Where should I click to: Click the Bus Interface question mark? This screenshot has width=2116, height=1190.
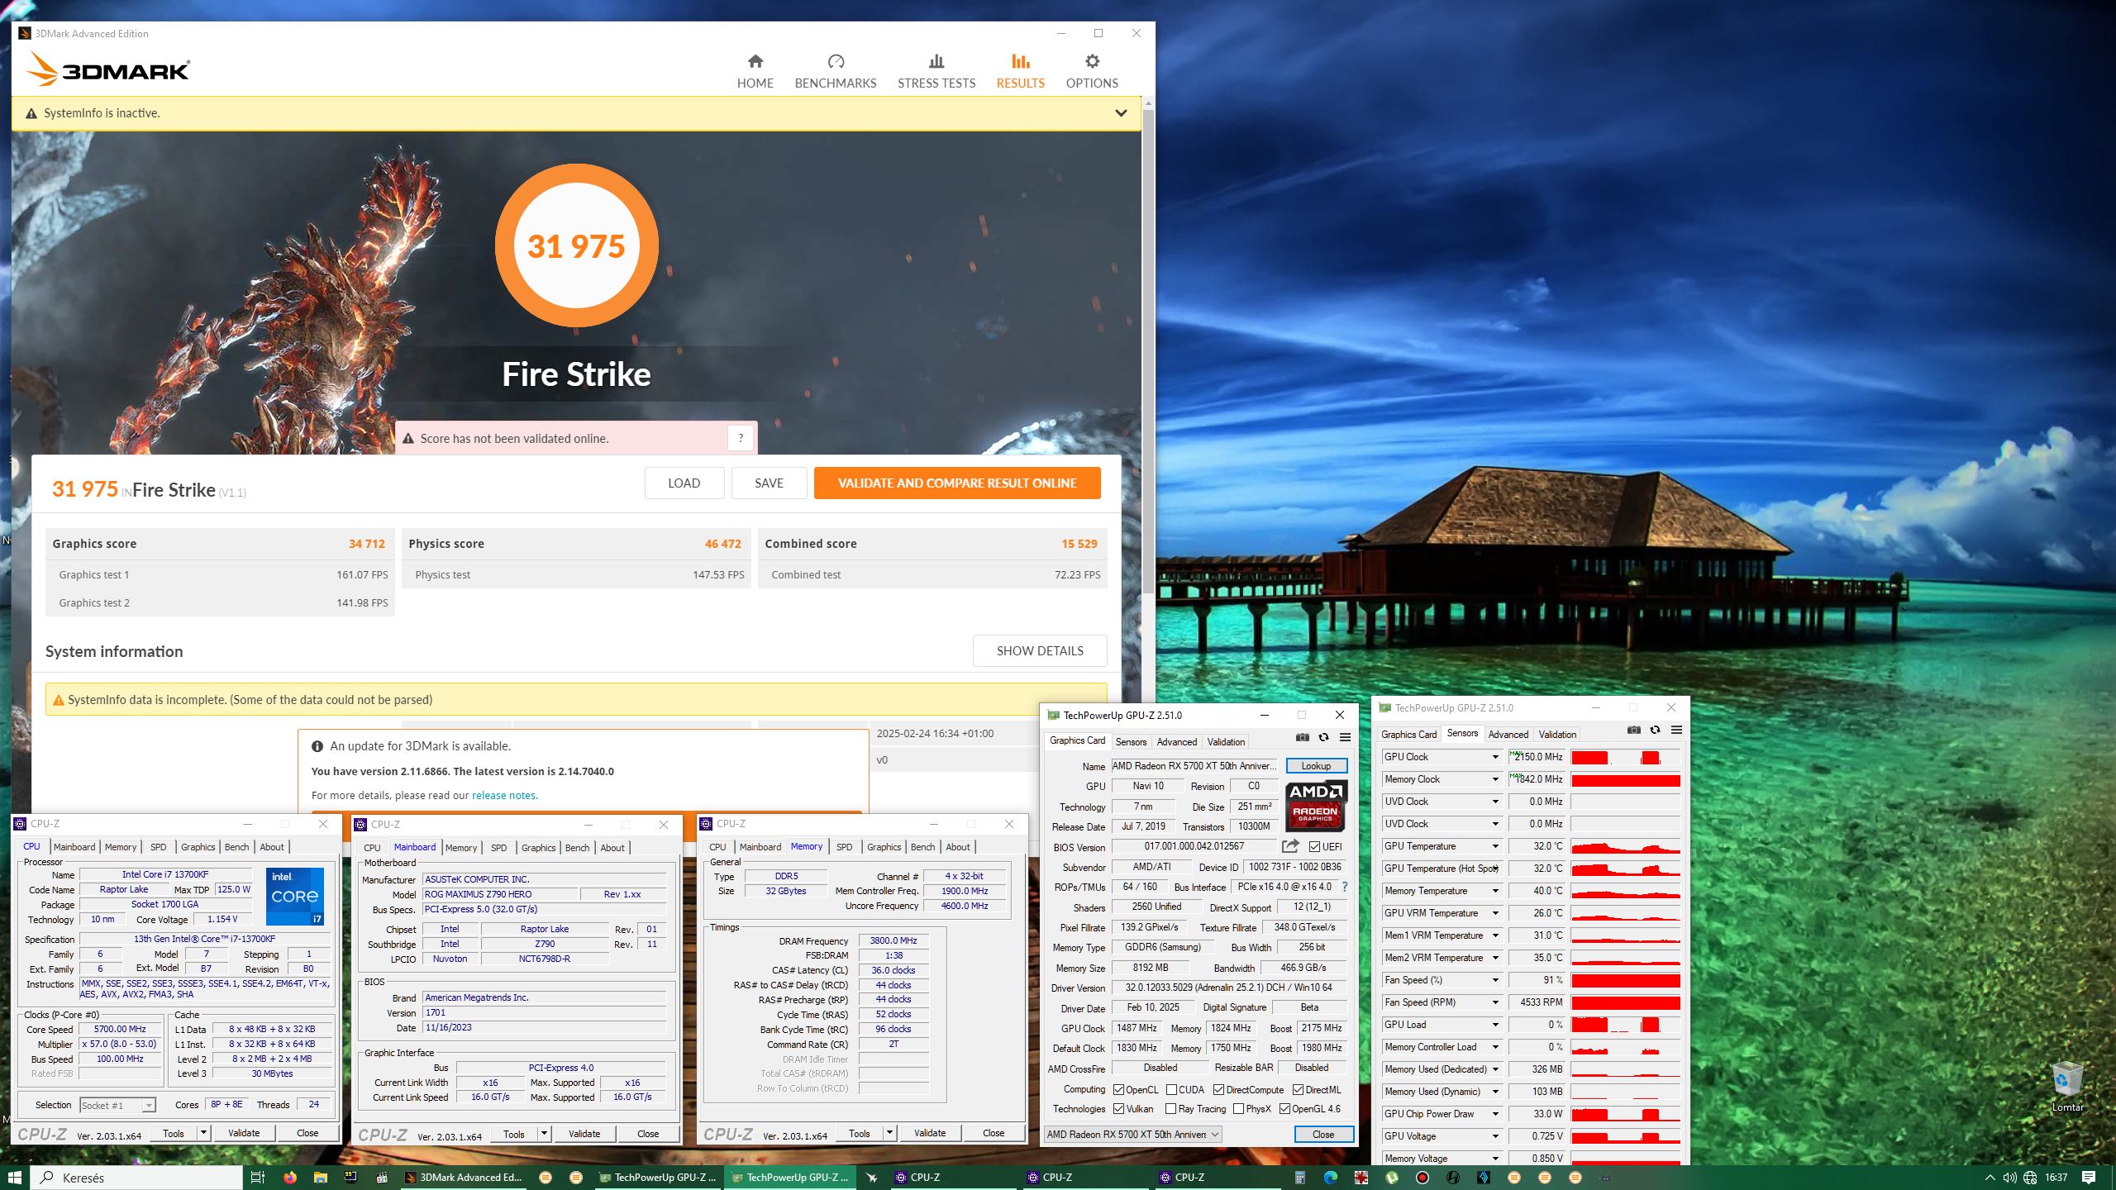pyautogui.click(x=1345, y=887)
